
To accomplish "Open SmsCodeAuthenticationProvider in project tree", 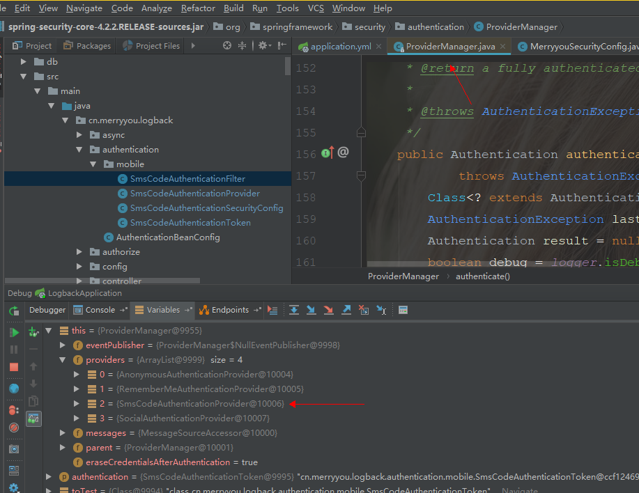I will coord(195,194).
